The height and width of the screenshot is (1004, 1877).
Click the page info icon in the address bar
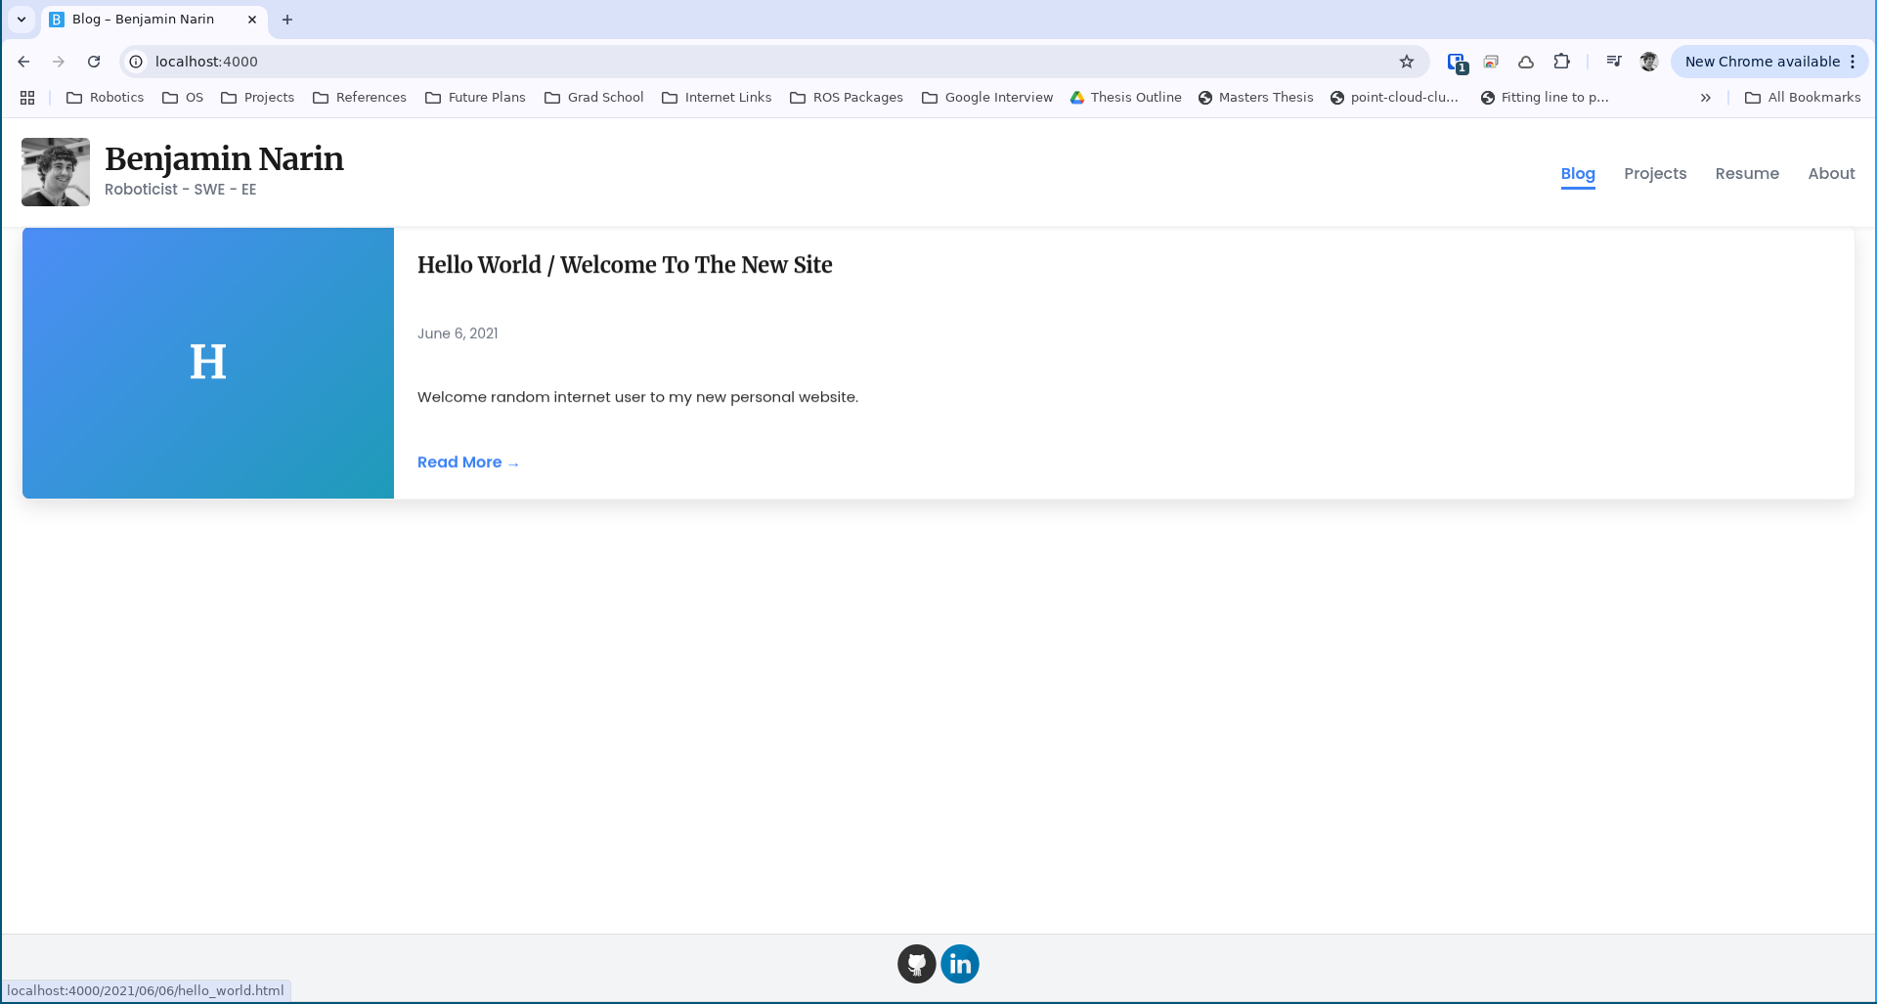tap(134, 61)
